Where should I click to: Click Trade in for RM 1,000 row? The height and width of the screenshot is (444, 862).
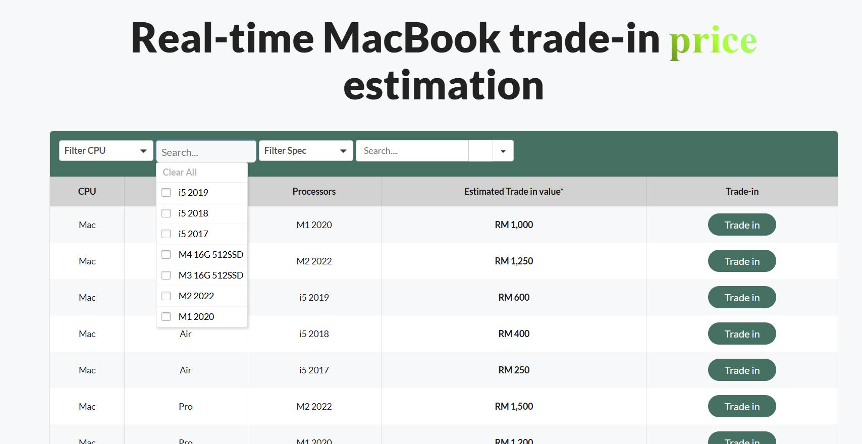[x=742, y=225]
